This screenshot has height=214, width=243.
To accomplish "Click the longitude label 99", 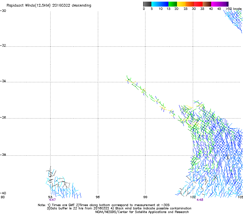I will coord(145,197).
